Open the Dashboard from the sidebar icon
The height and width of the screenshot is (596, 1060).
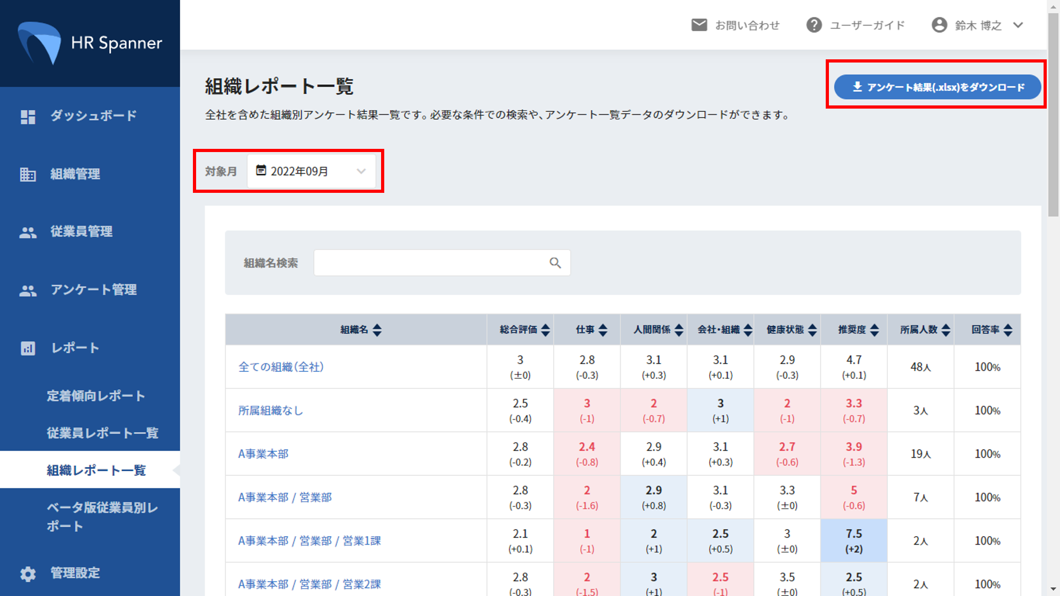28,115
